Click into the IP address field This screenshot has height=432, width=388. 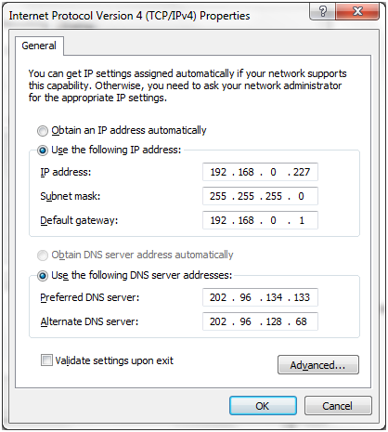click(260, 172)
